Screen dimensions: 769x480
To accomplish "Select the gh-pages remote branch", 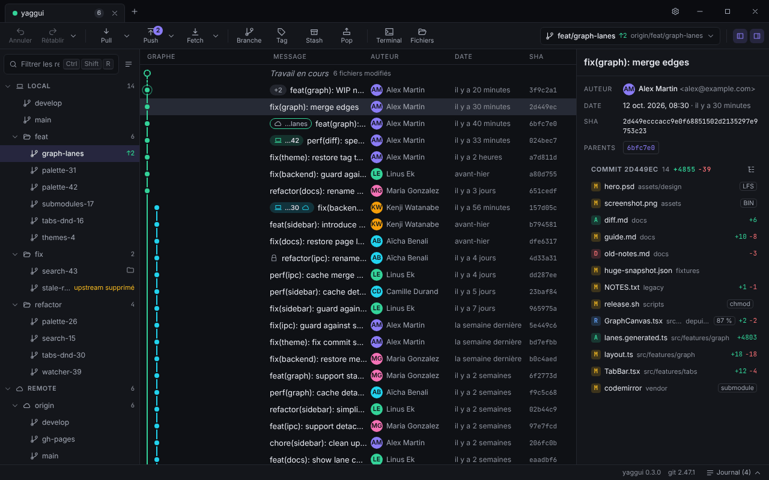I will pos(70,439).
